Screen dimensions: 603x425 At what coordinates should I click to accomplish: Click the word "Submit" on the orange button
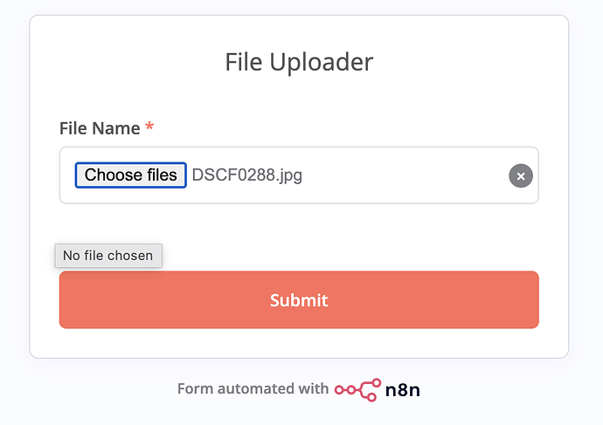(x=299, y=300)
